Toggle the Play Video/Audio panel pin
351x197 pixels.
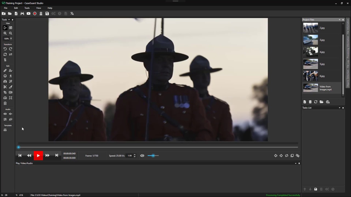click(299, 163)
